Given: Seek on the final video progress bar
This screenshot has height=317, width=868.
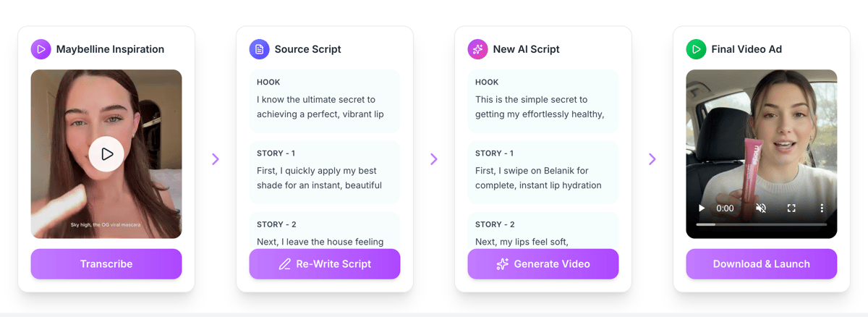Looking at the screenshot, I should coord(761,224).
